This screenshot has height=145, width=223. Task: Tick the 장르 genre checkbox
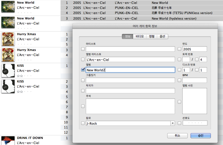click(83, 123)
